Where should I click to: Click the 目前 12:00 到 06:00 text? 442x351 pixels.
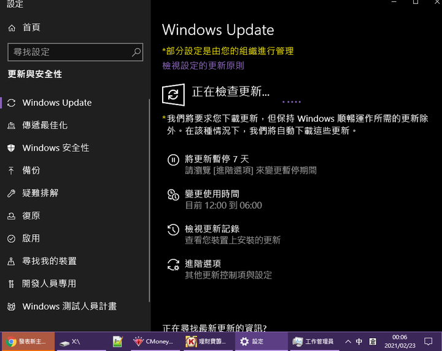(x=223, y=205)
